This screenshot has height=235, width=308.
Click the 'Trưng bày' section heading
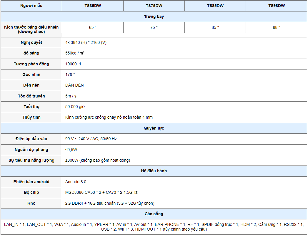tap(154, 16)
